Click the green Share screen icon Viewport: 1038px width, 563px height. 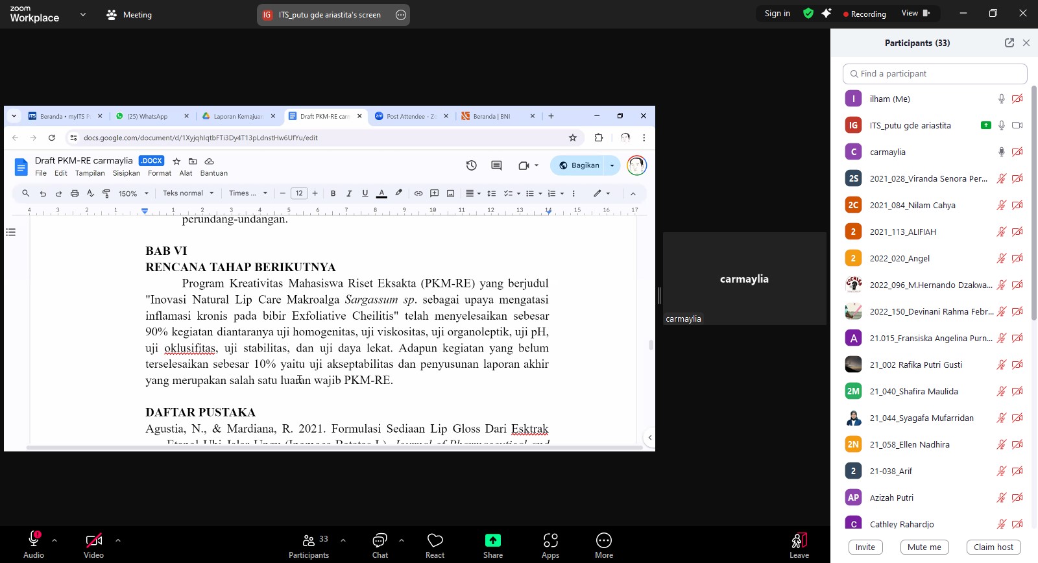492,541
